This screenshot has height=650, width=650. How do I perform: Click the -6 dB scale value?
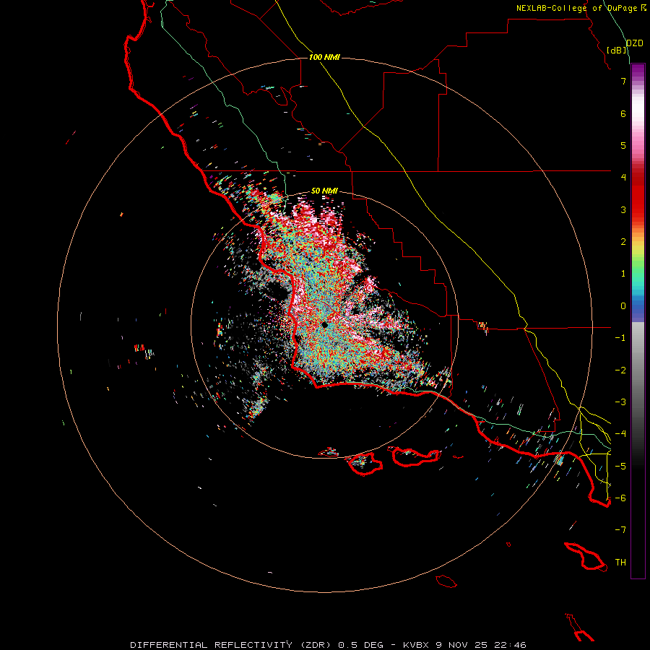click(620, 498)
